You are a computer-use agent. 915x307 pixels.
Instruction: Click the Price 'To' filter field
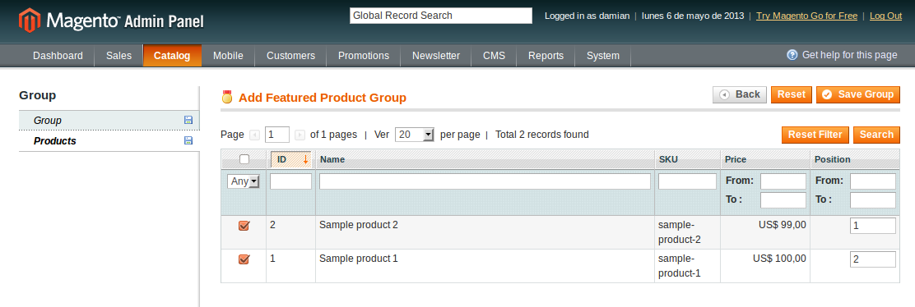pos(783,200)
